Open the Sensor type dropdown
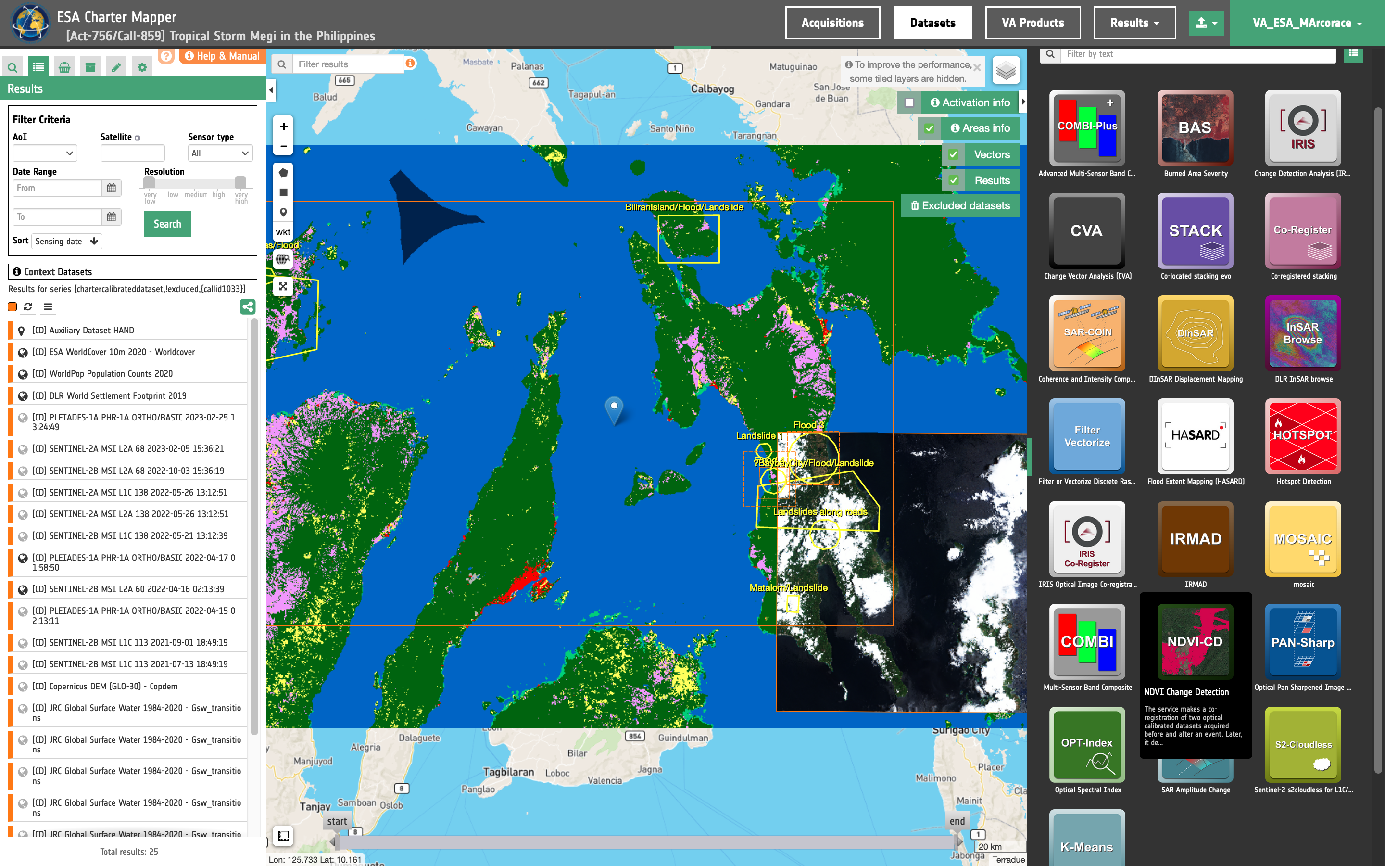Image resolution: width=1385 pixels, height=866 pixels. (x=220, y=153)
